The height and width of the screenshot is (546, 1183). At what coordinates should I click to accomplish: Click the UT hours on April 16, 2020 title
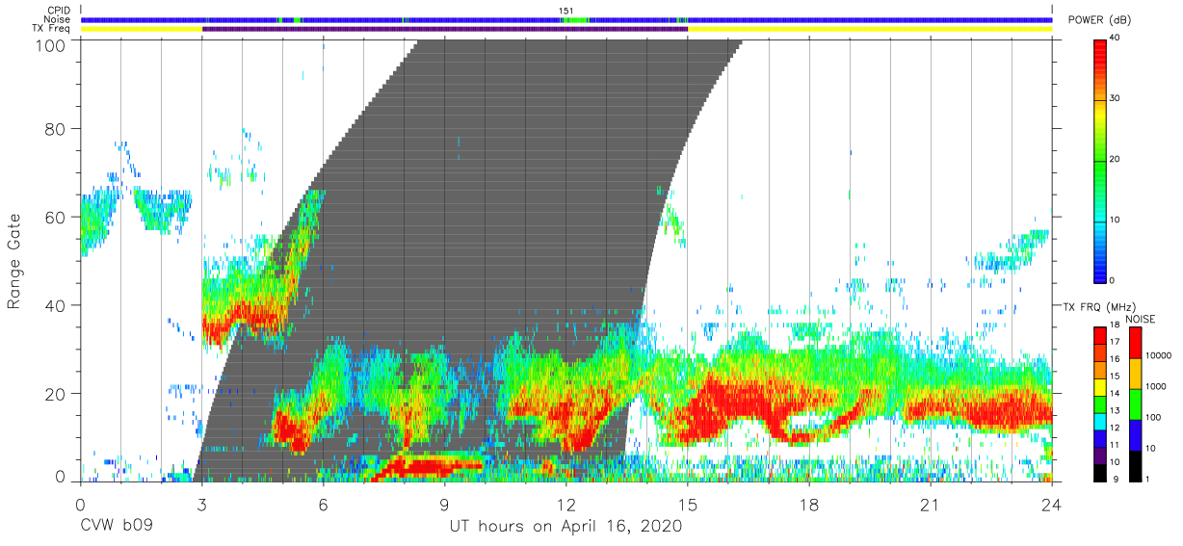pos(565,527)
